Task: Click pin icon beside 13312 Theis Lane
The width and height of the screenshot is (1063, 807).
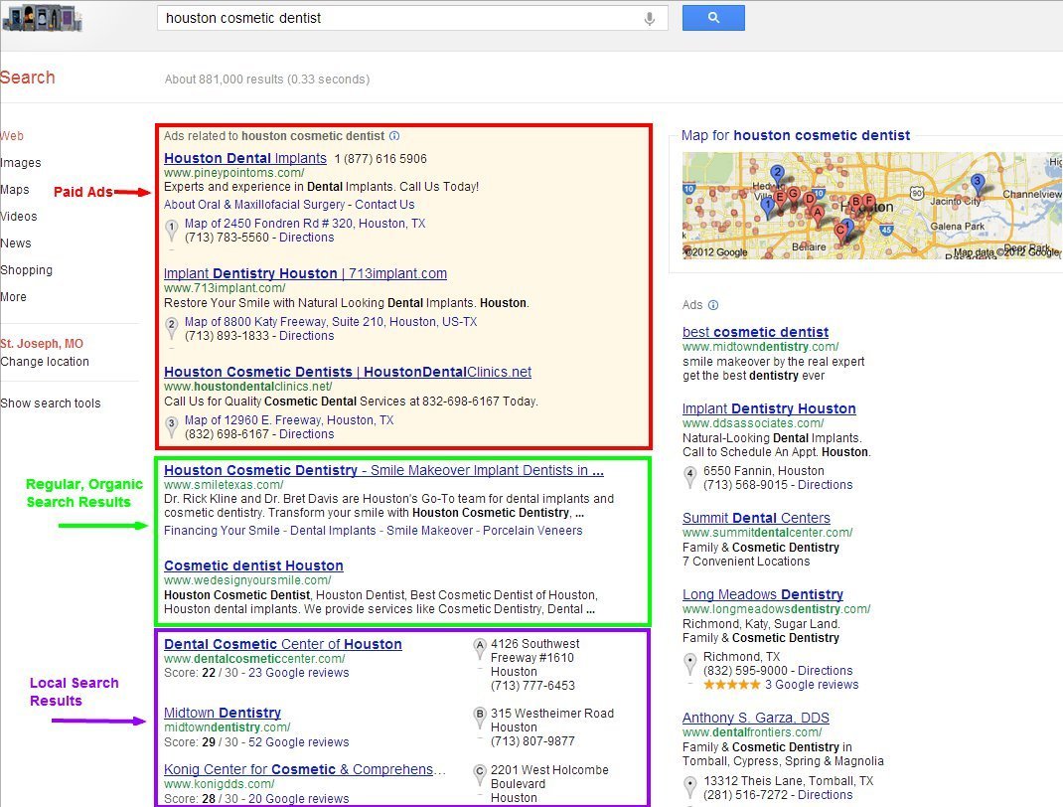Action: point(690,787)
